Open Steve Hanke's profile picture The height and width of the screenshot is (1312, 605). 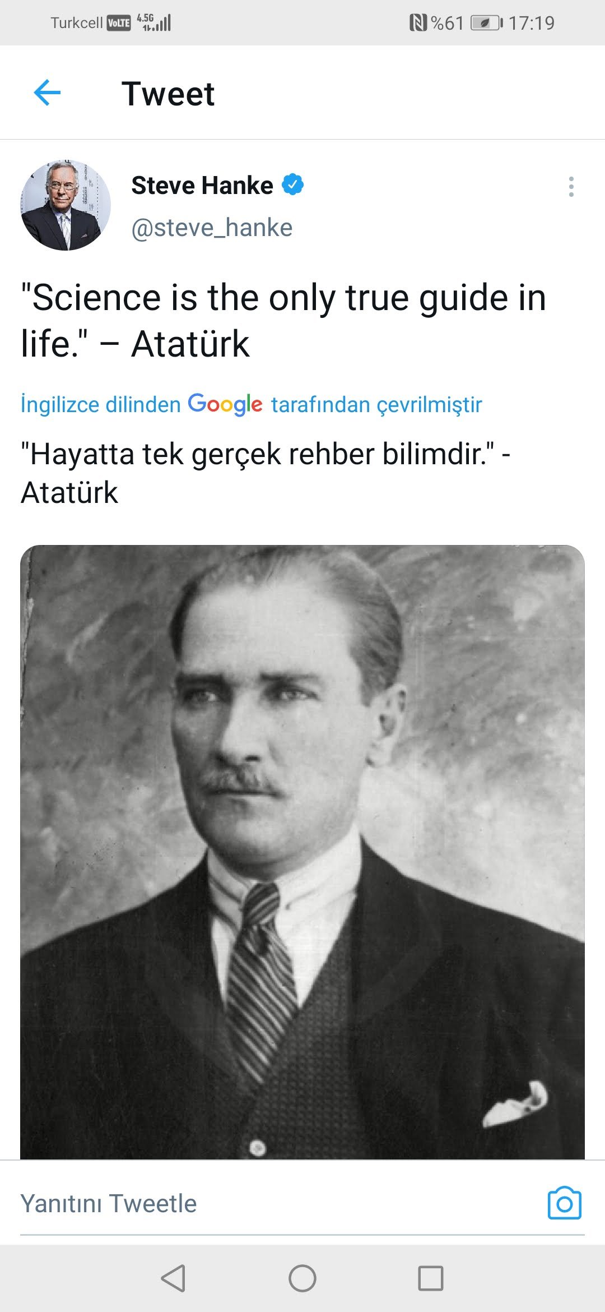click(x=66, y=205)
